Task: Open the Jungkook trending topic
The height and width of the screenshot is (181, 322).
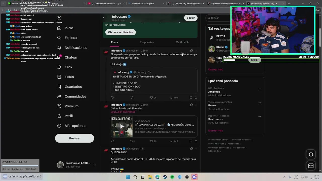Action: (x=214, y=92)
